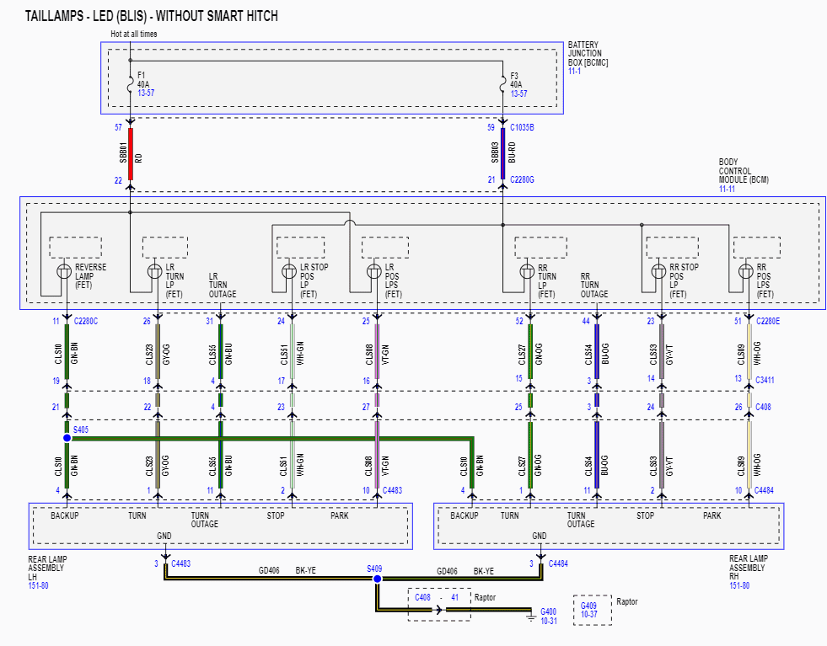Select the Reverse Lamp FET circle symbol

click(65, 271)
